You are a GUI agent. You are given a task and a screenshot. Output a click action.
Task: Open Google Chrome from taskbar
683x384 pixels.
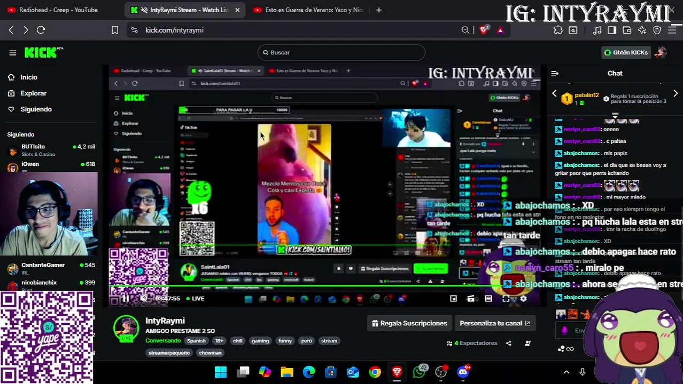tap(375, 372)
